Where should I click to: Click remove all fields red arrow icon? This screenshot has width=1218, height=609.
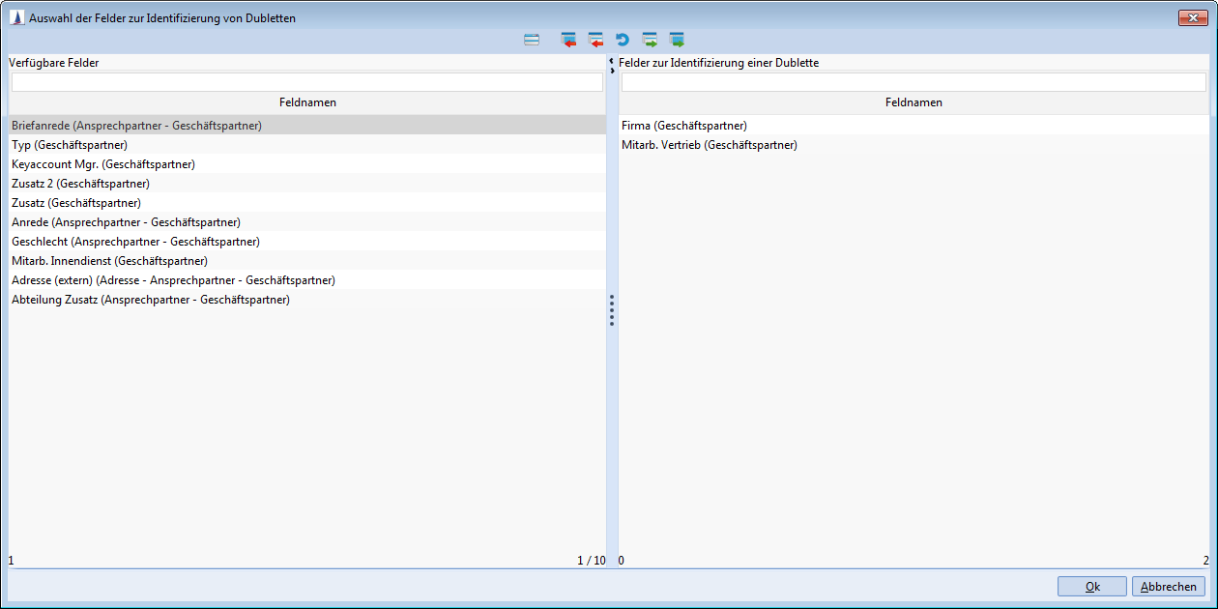[568, 40]
